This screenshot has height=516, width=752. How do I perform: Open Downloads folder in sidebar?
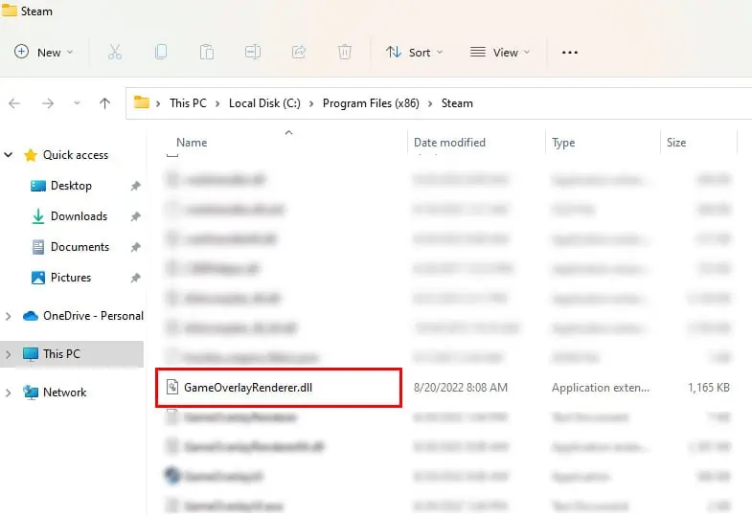point(79,216)
